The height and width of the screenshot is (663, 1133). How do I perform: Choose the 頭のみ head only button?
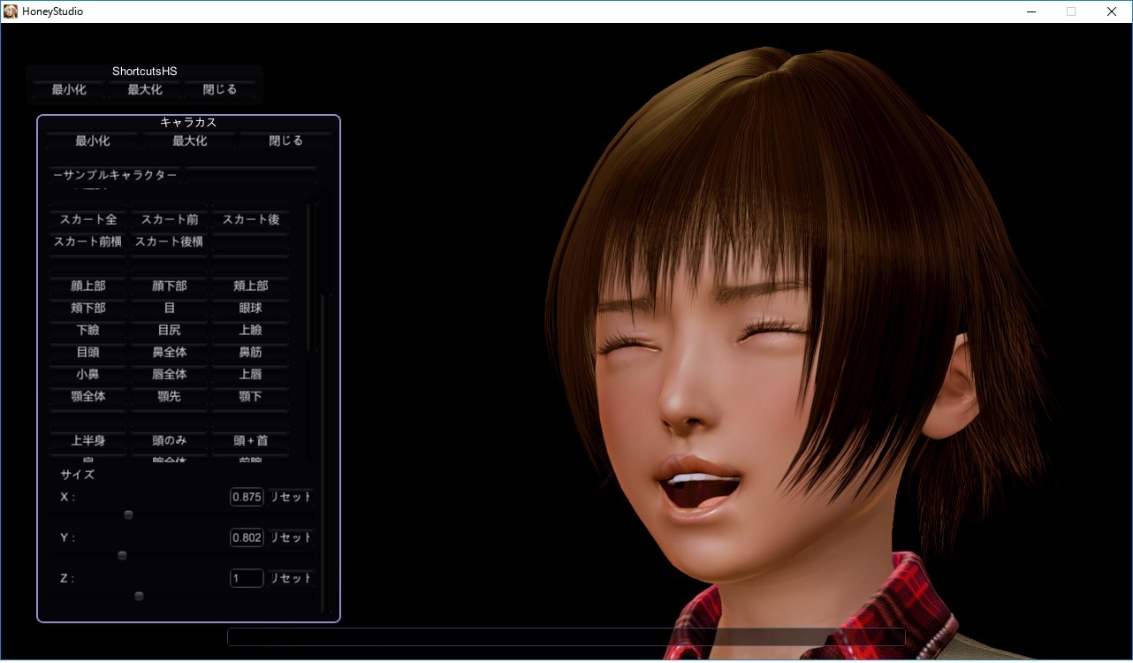pyautogui.click(x=170, y=440)
